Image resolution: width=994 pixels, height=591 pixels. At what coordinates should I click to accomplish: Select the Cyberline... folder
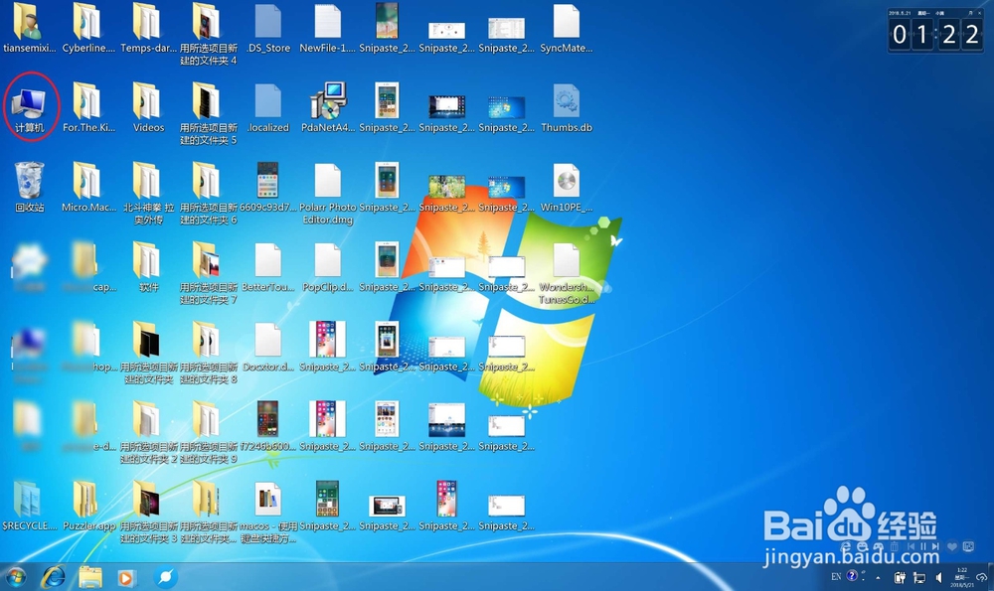click(88, 28)
